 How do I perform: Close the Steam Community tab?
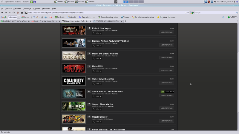pos(91,21)
